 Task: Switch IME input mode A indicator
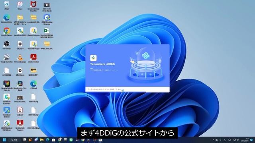click(x=225, y=140)
